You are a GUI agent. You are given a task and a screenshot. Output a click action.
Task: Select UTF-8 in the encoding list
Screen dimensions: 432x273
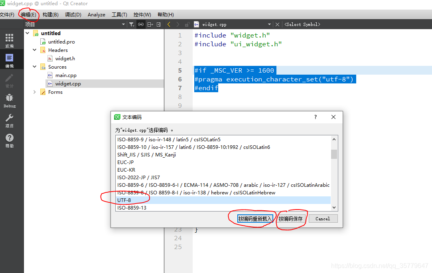223,200
